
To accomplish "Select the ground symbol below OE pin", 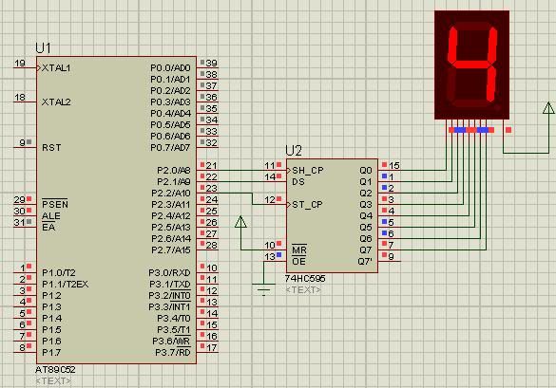I will [x=263, y=289].
